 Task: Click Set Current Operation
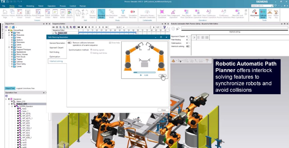[162, 14]
